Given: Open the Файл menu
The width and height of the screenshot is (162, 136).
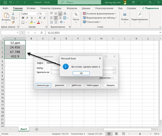Looking at the screenshot, I should click(5, 8).
